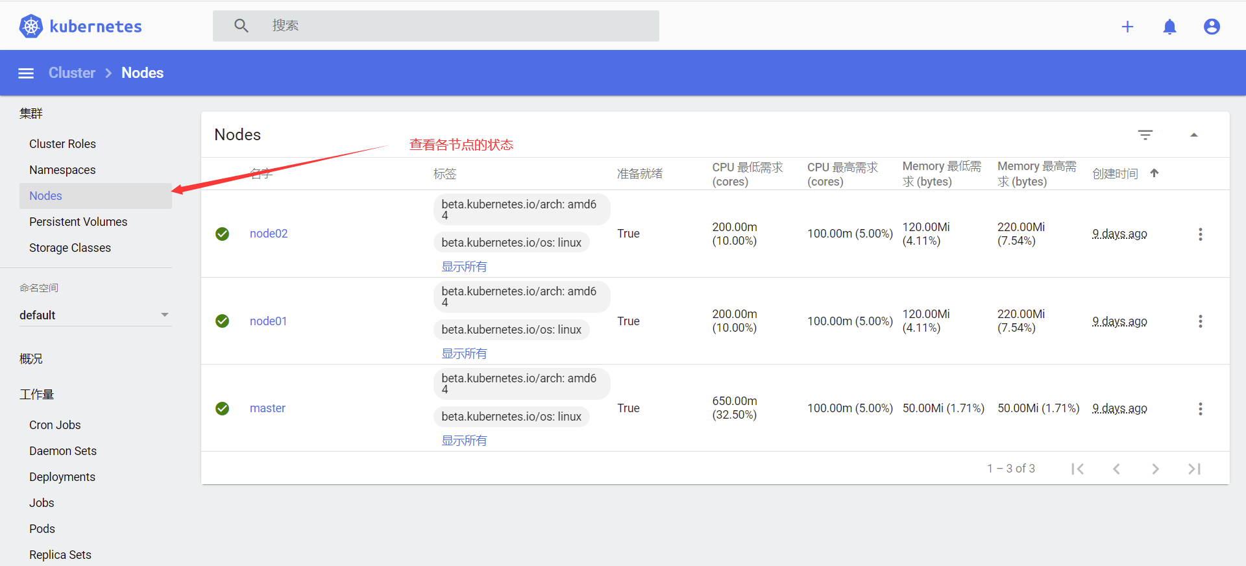
Task: Click node02 '9 days ago' timestamp
Action: click(x=1119, y=234)
